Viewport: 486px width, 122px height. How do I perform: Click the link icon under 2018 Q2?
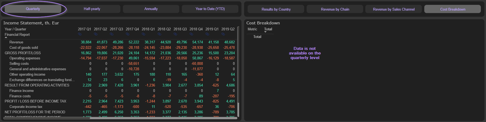pos(159,34)
